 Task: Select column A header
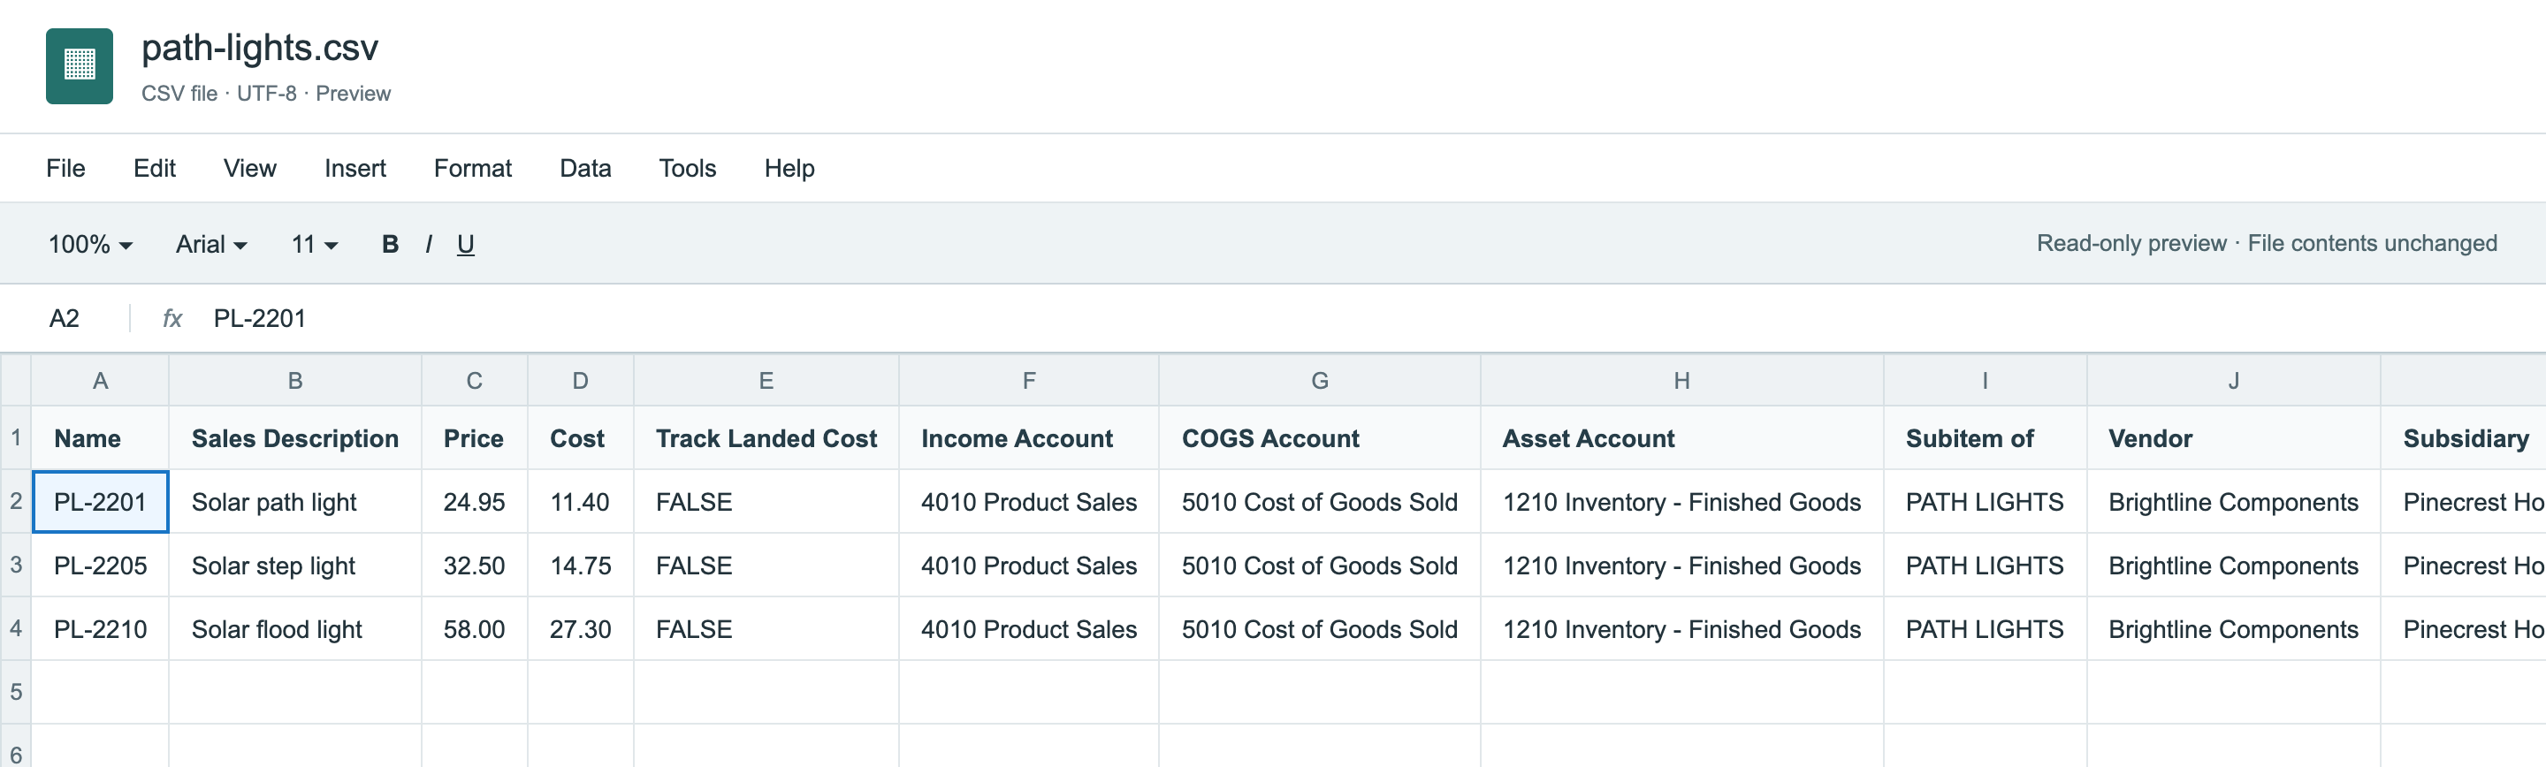click(x=100, y=381)
